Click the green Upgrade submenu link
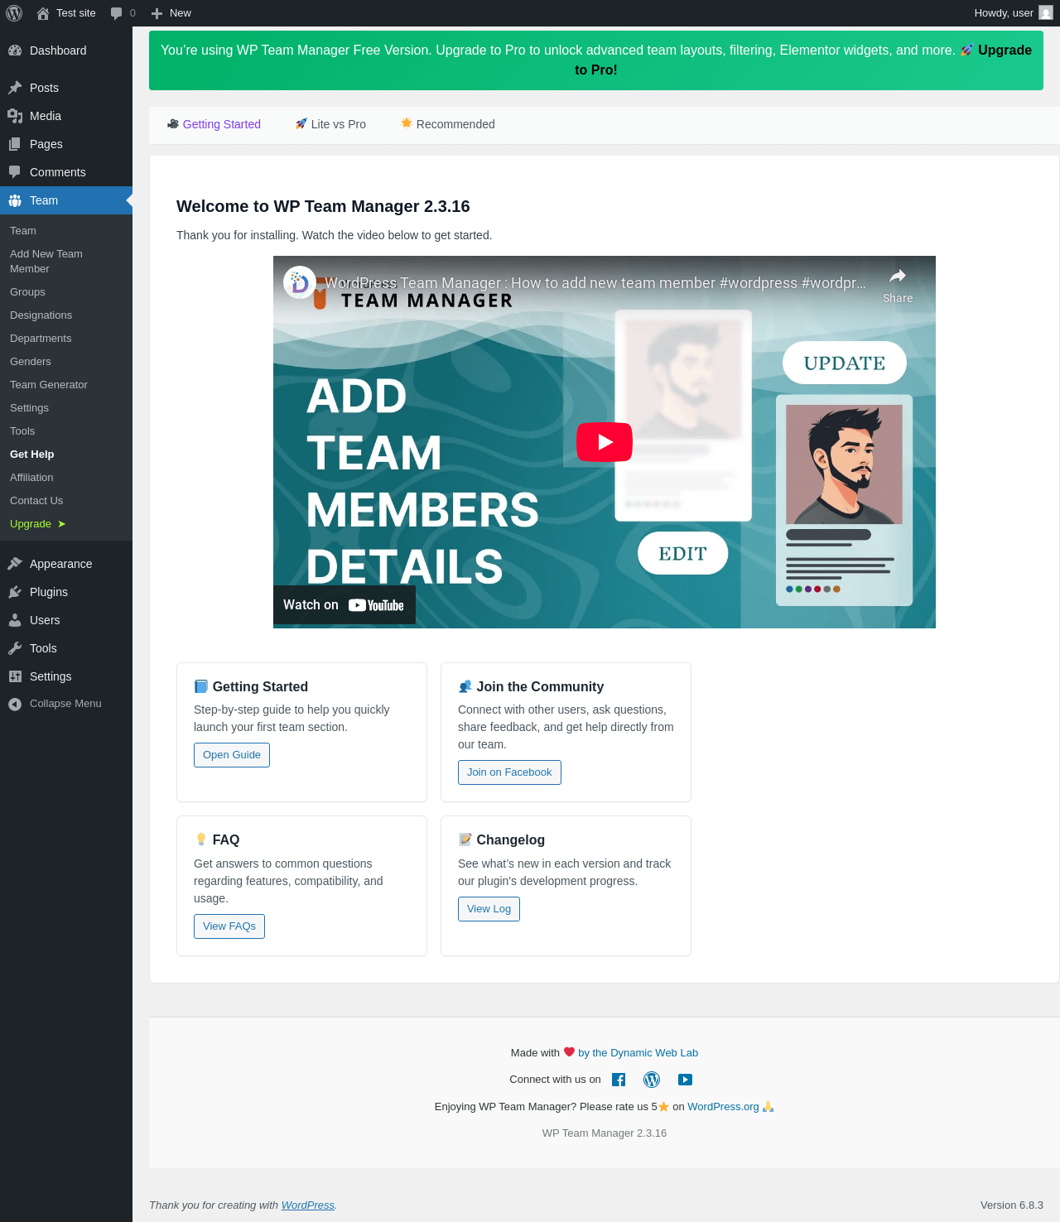This screenshot has height=1222, width=1060. click(37, 524)
